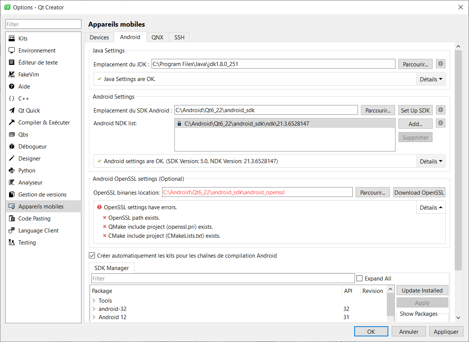
Task: Expand the Android 12 package row
Action: point(94,317)
